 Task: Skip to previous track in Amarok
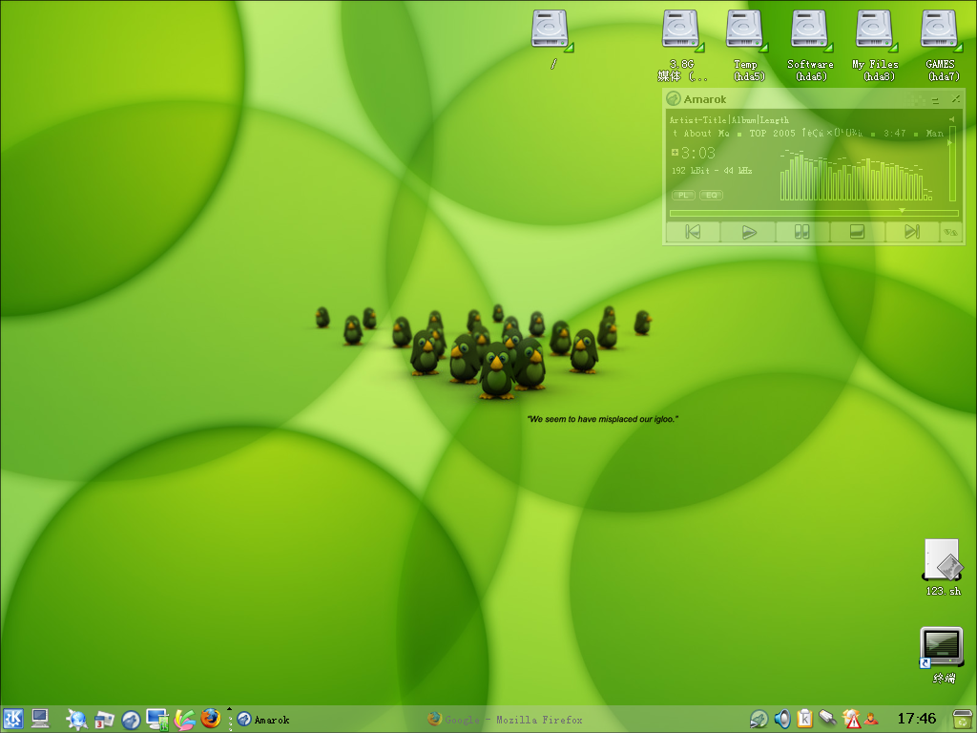tap(693, 232)
